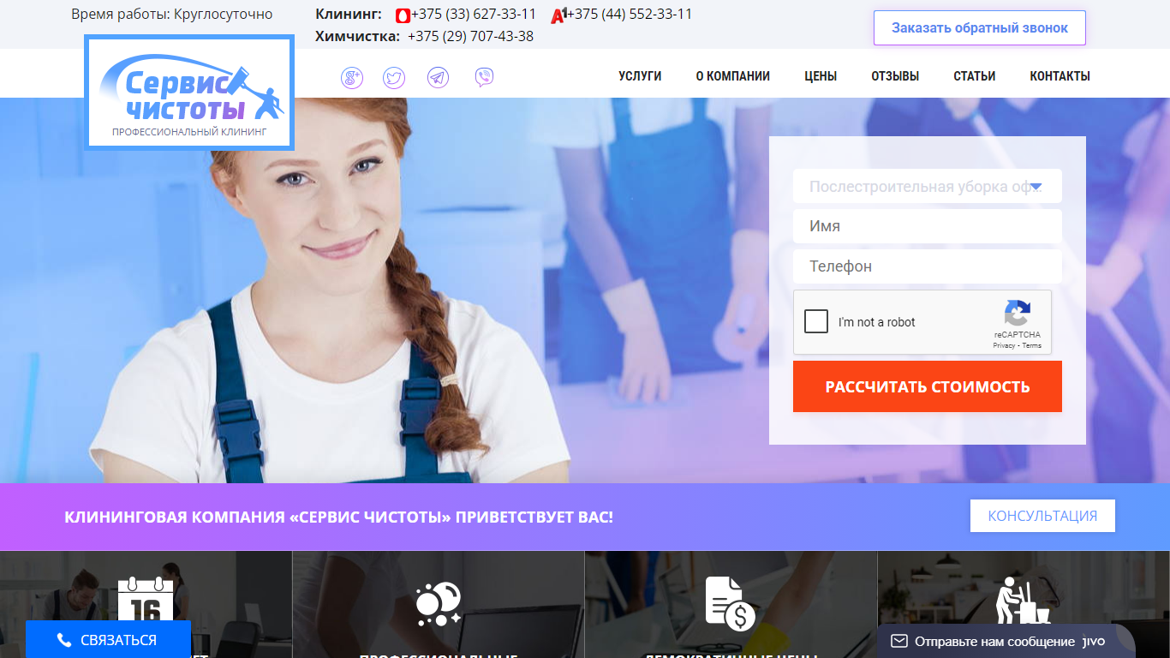1170x658 pixels.
Task: Click the soap bubbles icon tile
Action: click(439, 604)
